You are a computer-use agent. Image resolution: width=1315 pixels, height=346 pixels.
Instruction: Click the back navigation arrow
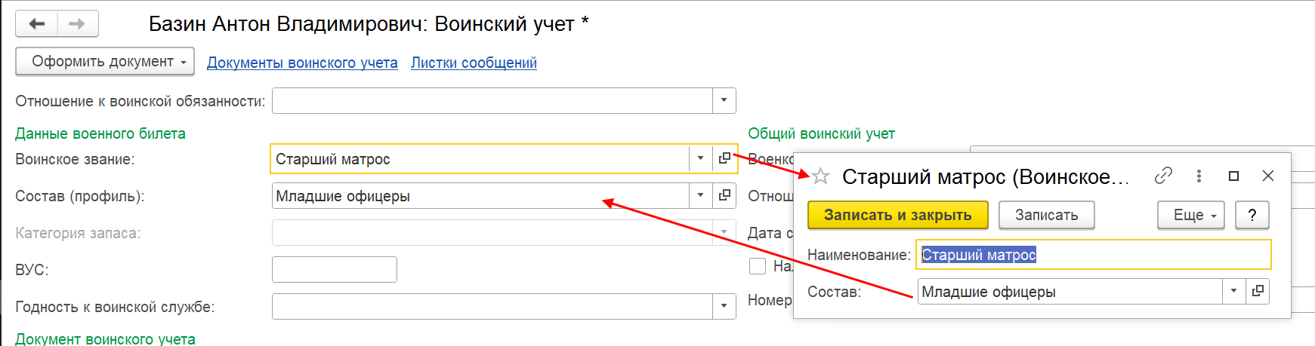point(36,24)
